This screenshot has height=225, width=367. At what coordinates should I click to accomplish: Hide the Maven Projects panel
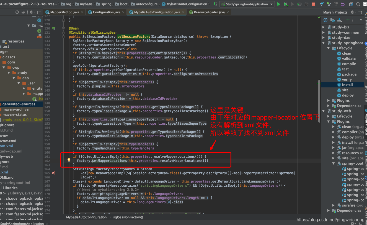point(360,12)
